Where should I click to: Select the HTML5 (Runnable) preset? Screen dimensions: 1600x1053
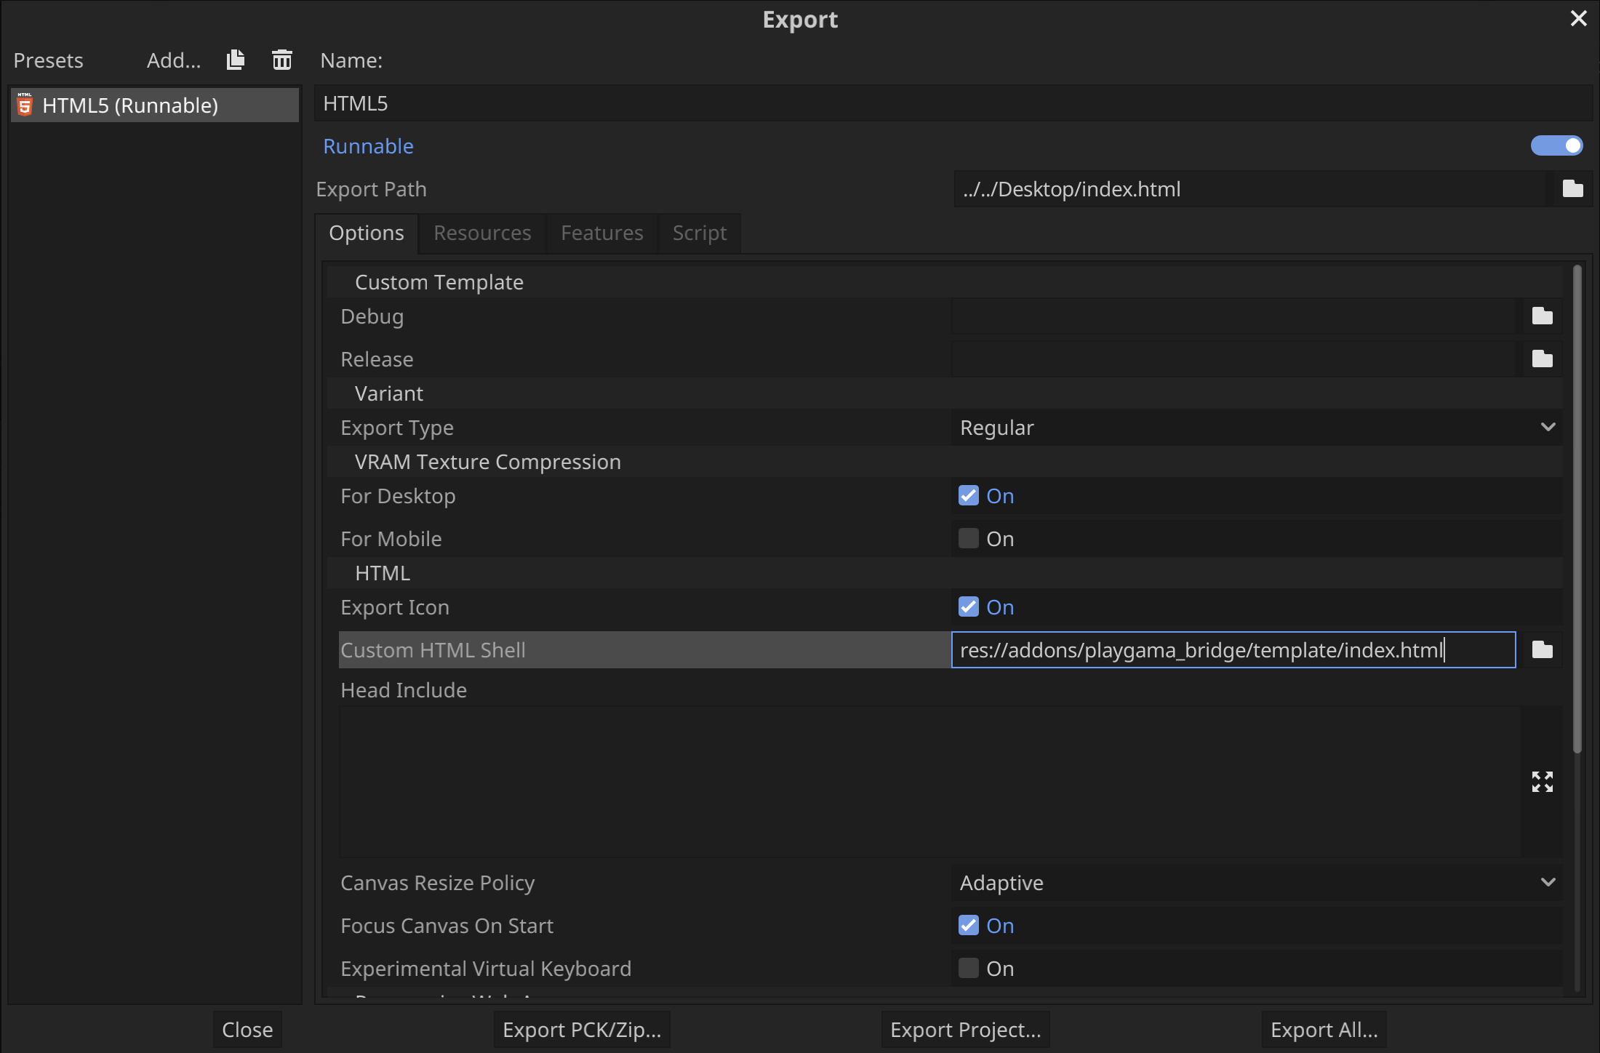tap(155, 105)
